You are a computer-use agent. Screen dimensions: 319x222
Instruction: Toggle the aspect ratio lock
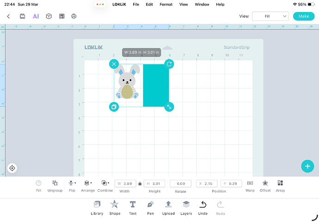tap(140, 184)
